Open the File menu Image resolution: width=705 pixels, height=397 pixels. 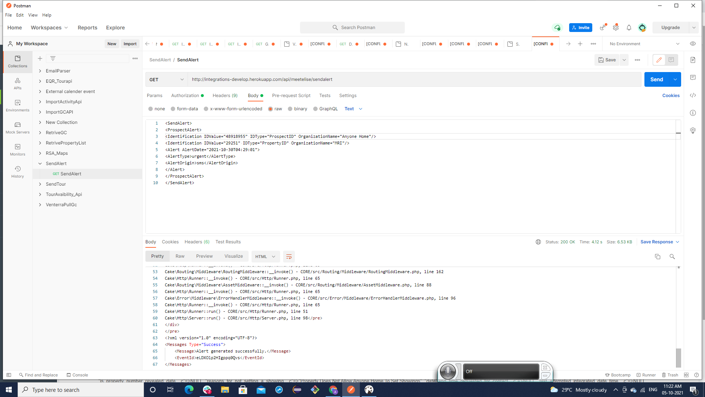[8, 15]
